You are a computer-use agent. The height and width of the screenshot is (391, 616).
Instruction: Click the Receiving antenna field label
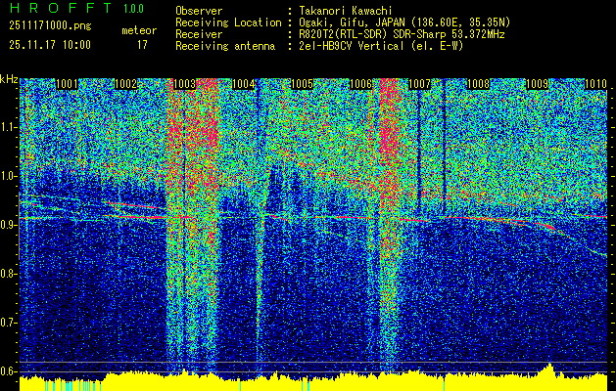tap(225, 46)
